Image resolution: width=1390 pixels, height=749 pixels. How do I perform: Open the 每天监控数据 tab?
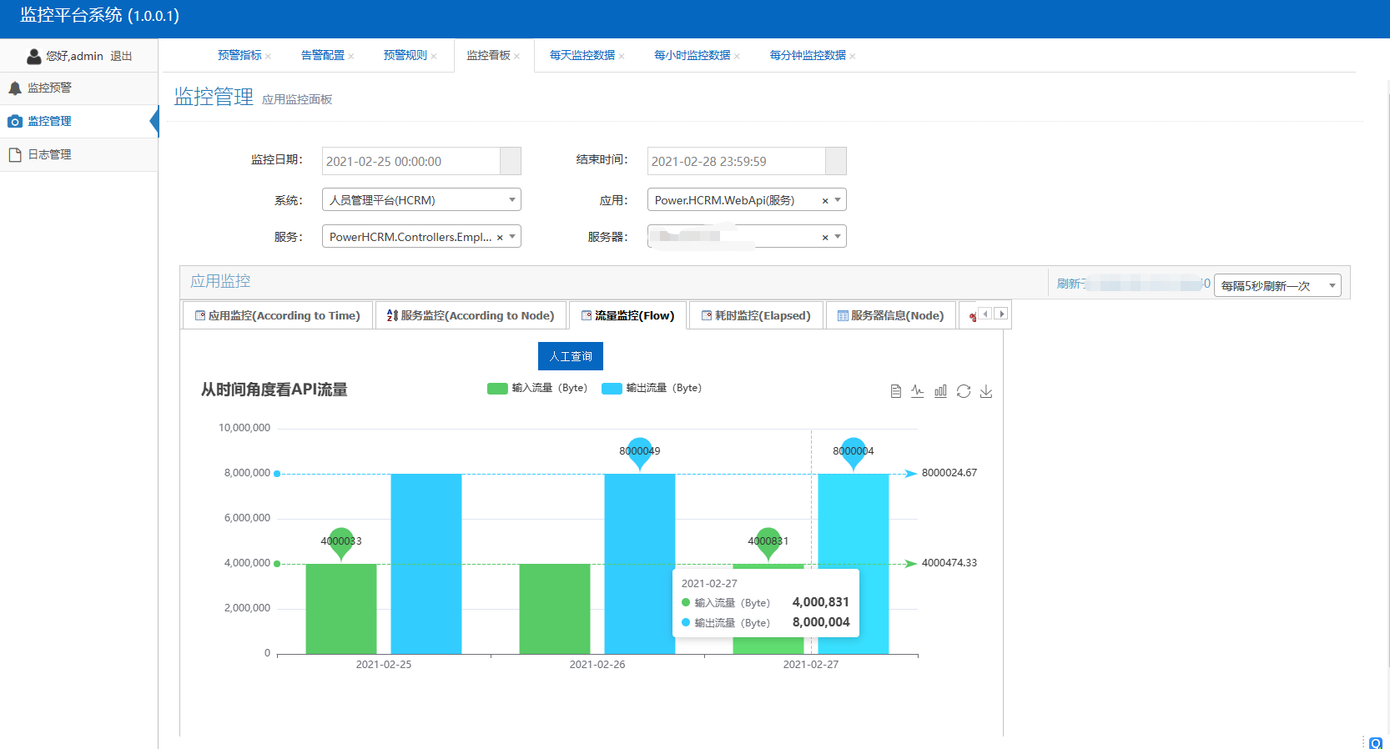(x=582, y=55)
